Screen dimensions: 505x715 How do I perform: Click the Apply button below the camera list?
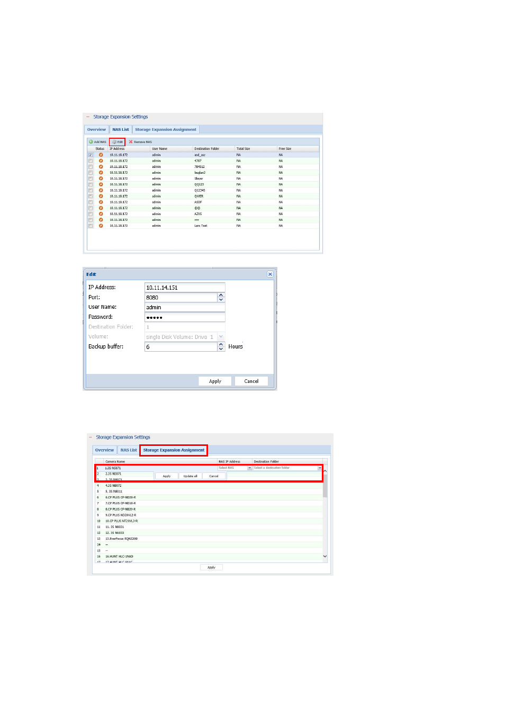coord(211,567)
